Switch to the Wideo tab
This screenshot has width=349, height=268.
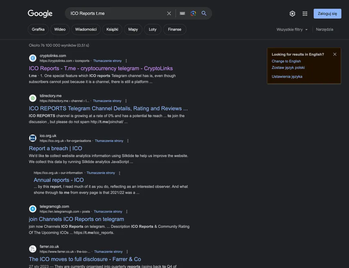(60, 29)
